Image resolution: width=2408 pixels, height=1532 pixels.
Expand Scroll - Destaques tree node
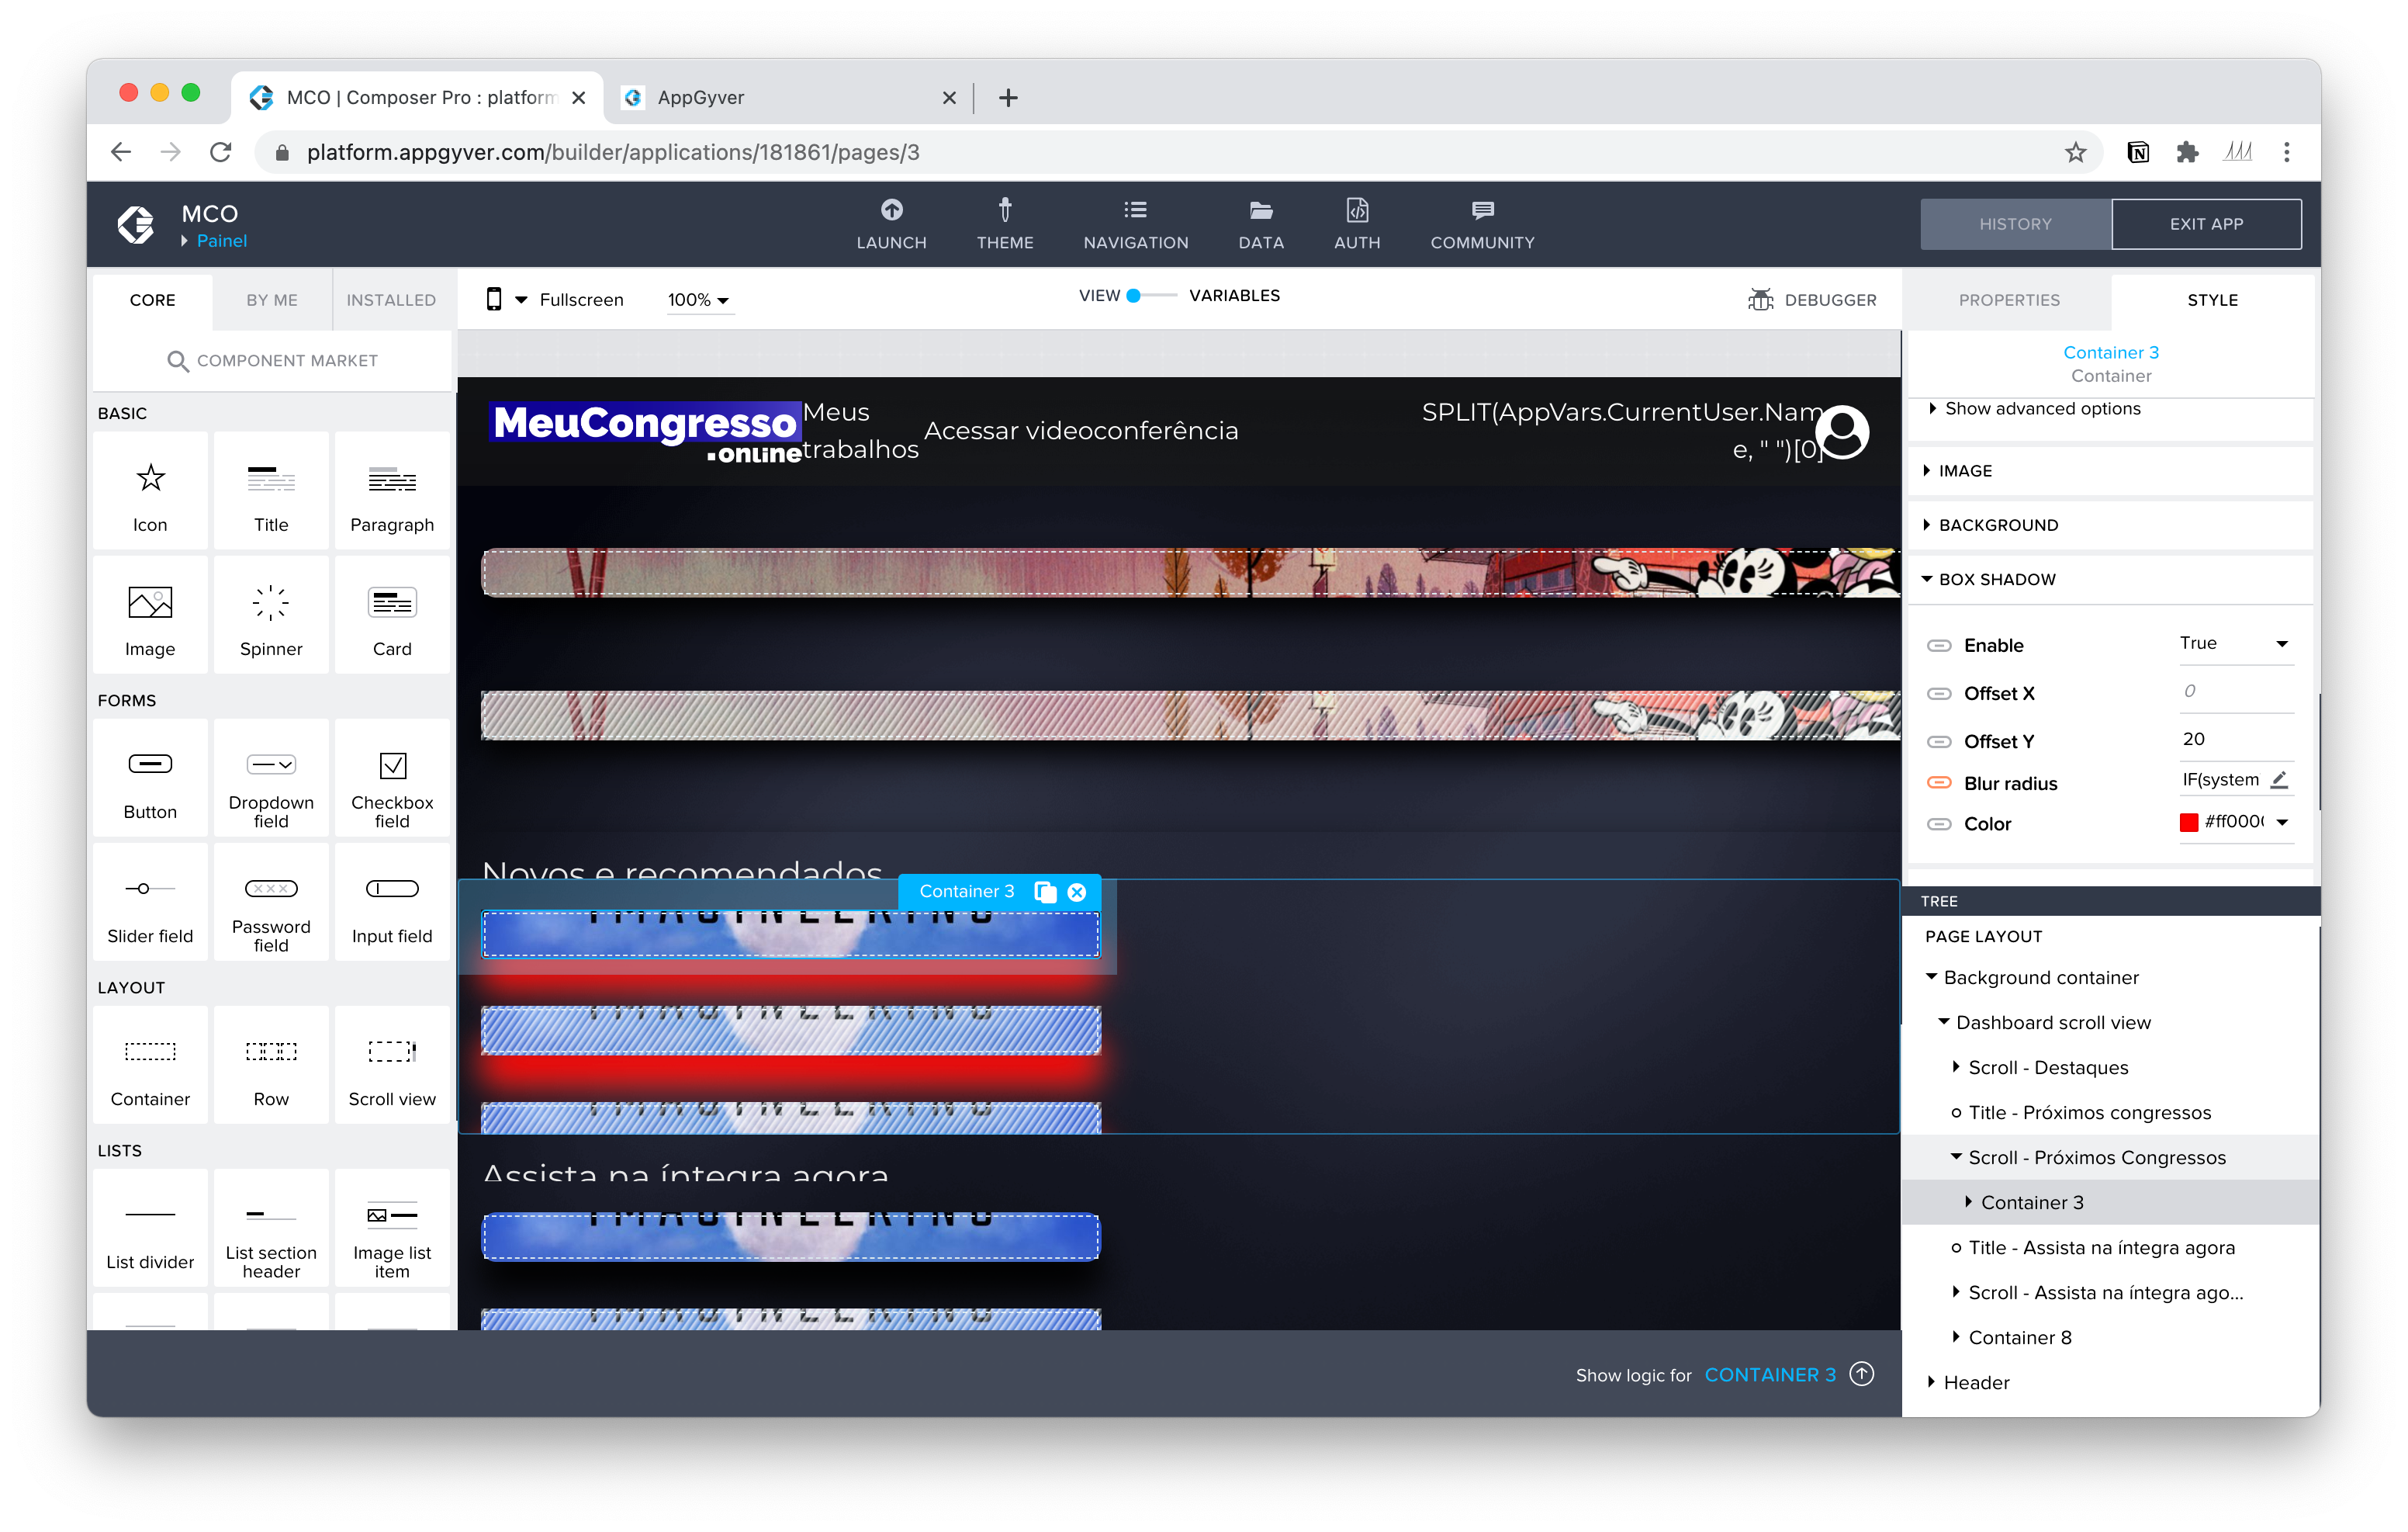coord(1956,1066)
